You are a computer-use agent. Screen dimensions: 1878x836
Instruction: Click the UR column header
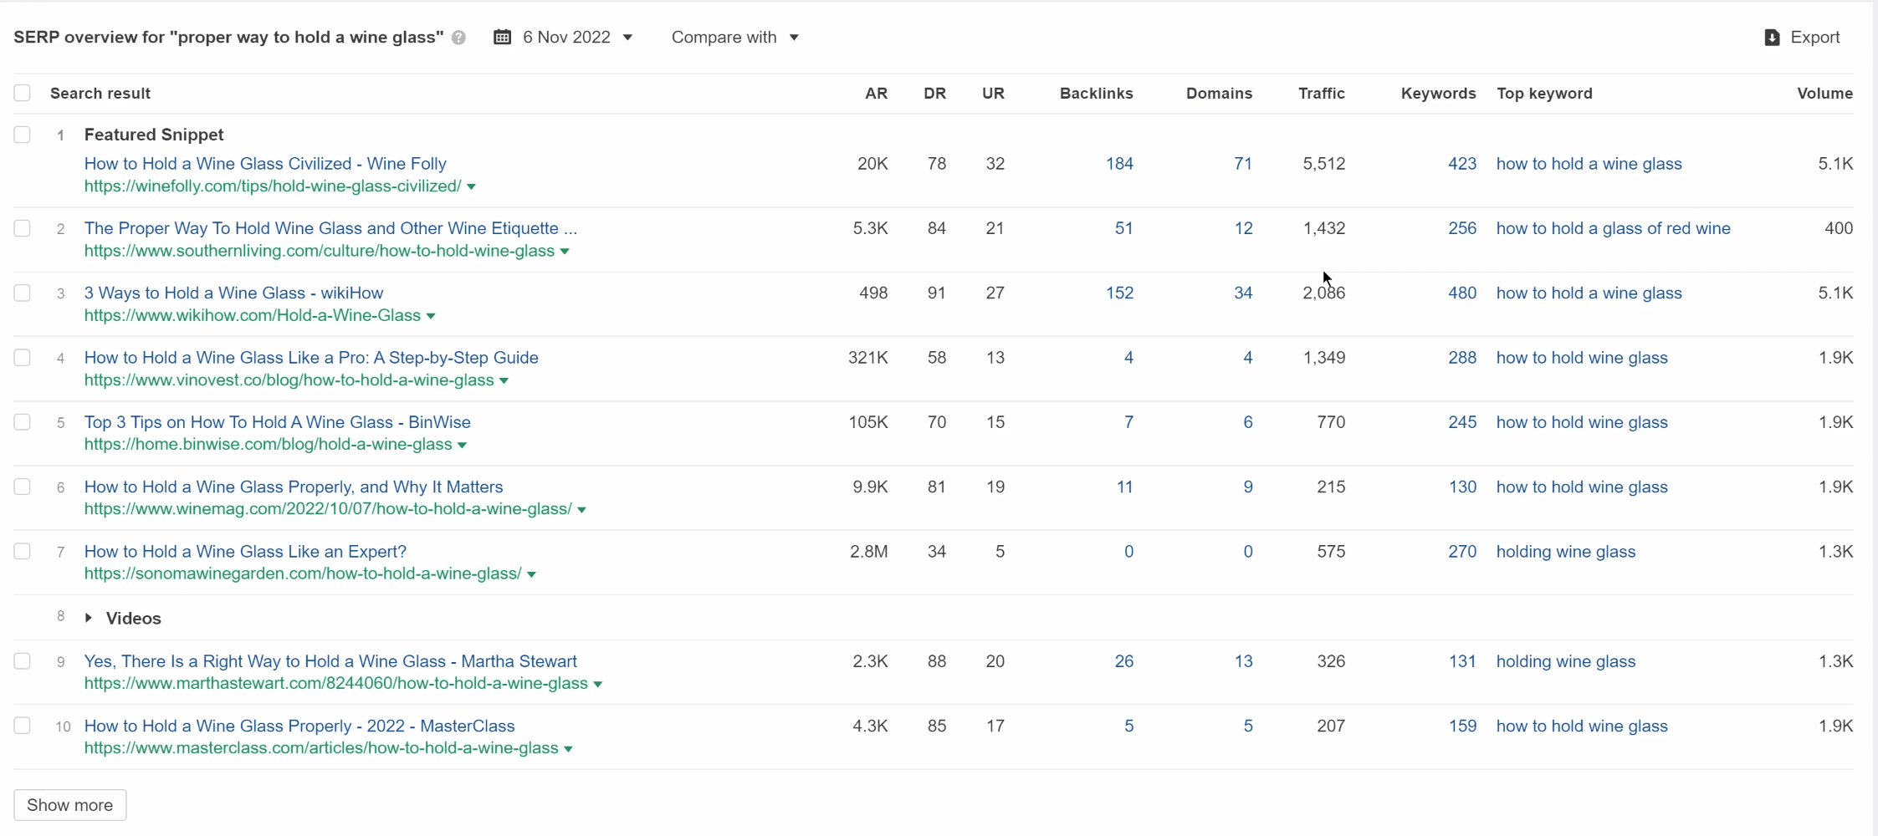coord(993,94)
